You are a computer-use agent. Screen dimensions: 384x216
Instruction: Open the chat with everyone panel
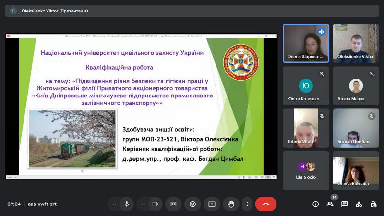coord(344,204)
